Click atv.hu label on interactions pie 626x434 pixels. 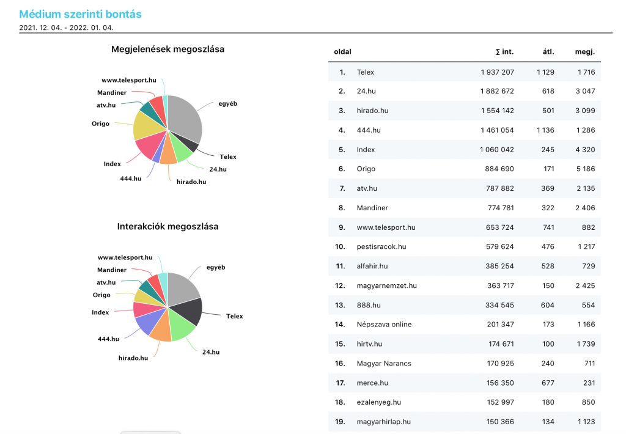106,282
